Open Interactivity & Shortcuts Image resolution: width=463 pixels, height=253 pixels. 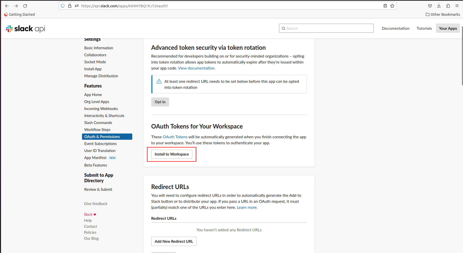(x=104, y=116)
